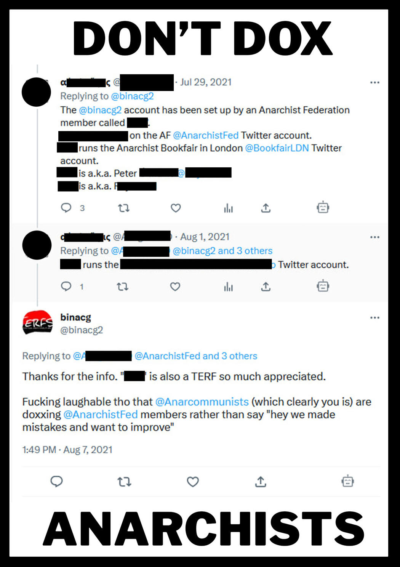Click the robot icon on binacg's tweet

[347, 481]
